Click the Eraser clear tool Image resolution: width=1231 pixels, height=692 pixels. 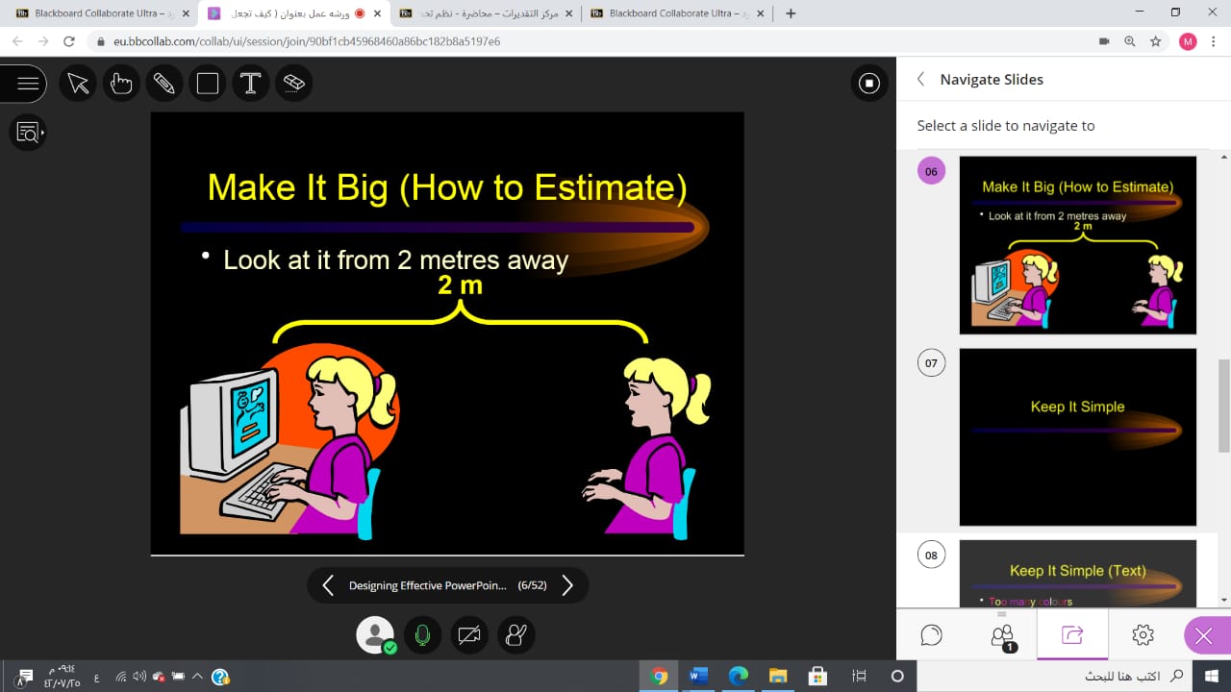pyautogui.click(x=294, y=84)
